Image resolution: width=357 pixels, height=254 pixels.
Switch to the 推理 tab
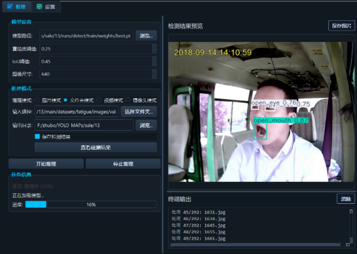17,7
